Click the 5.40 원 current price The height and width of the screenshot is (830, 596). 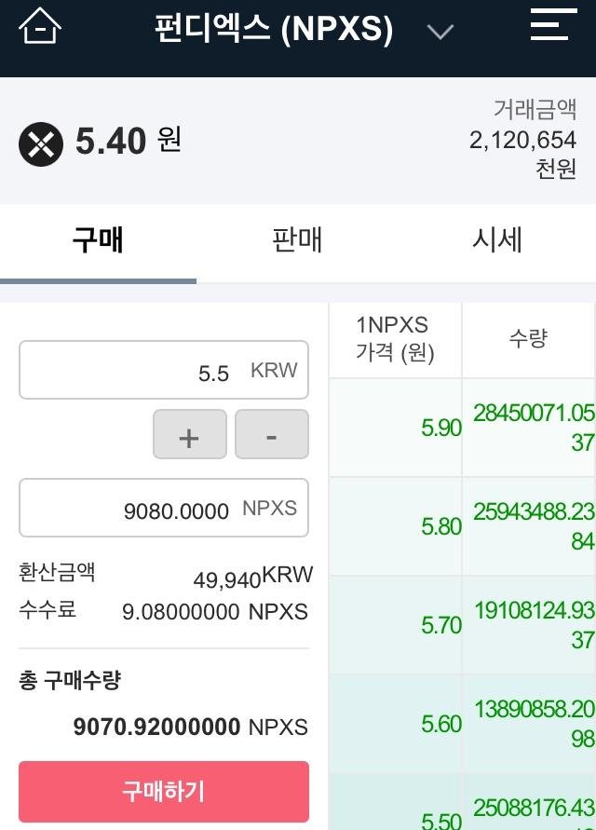129,141
